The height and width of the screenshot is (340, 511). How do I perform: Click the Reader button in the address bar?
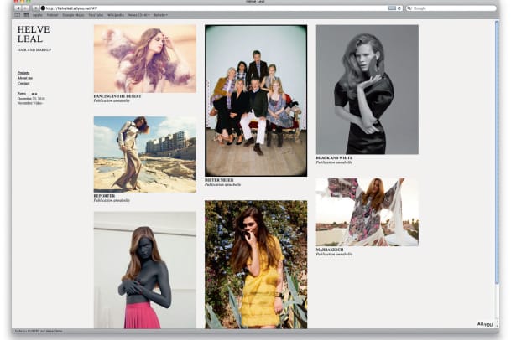point(392,8)
